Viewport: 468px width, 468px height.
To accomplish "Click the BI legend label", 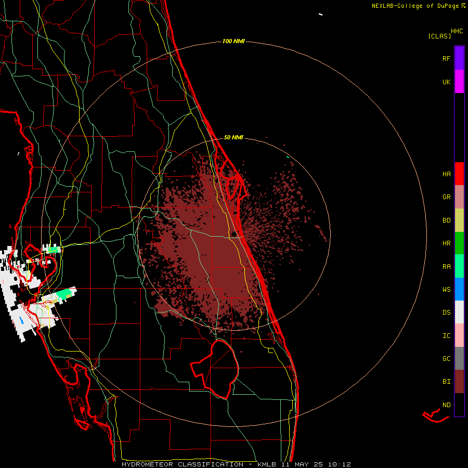I will coord(446,382).
